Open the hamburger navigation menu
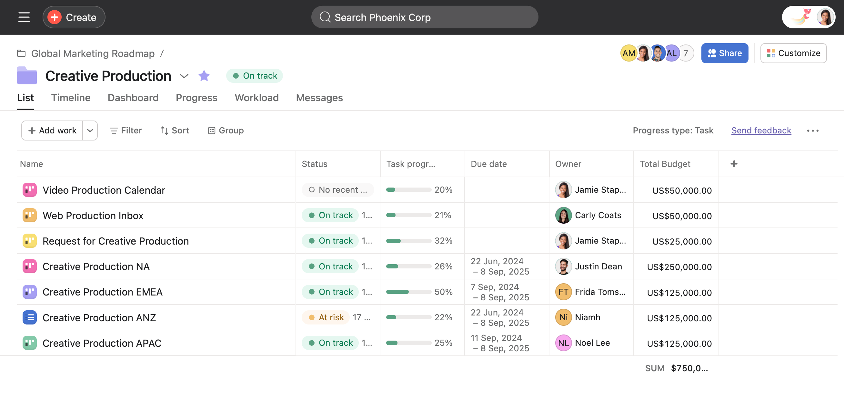Viewport: 844px width, 397px height. click(24, 17)
